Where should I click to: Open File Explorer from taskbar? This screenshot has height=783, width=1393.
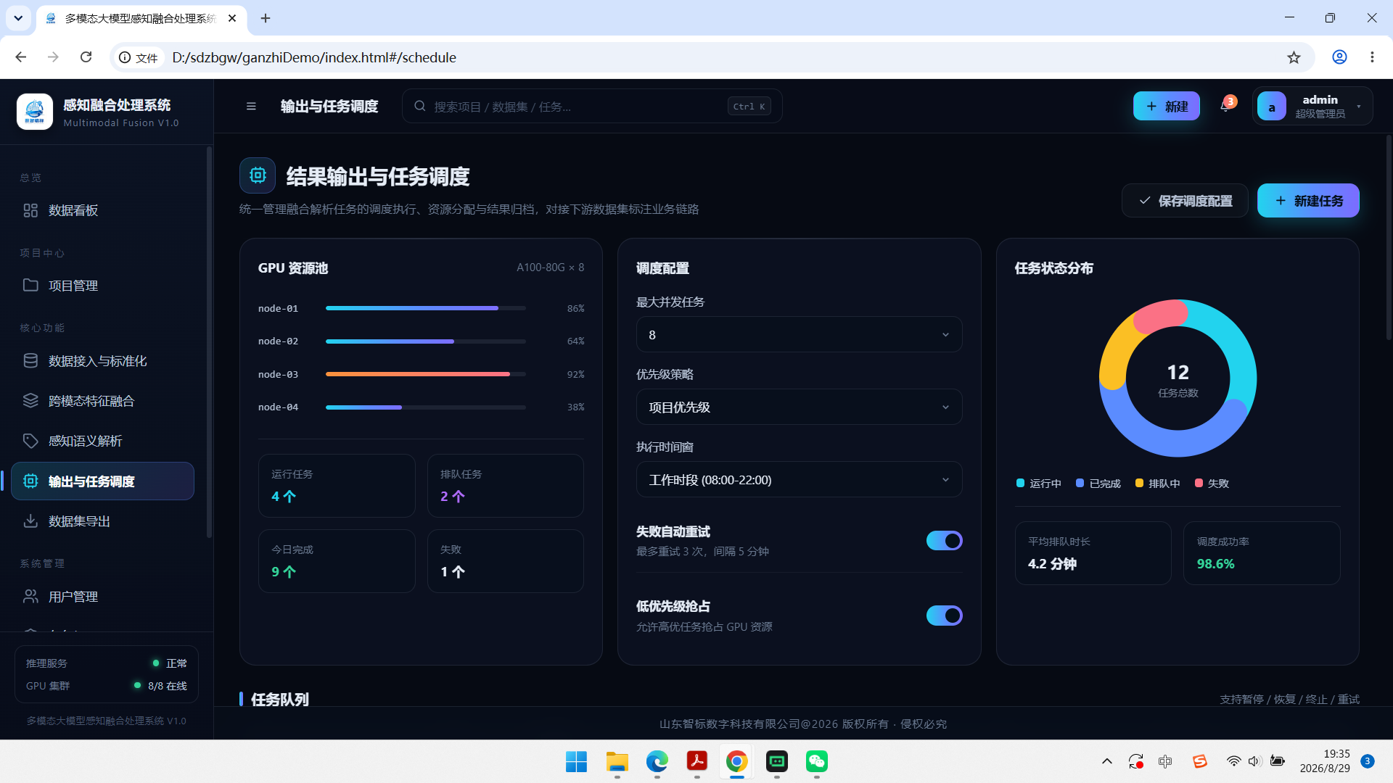coord(617,761)
